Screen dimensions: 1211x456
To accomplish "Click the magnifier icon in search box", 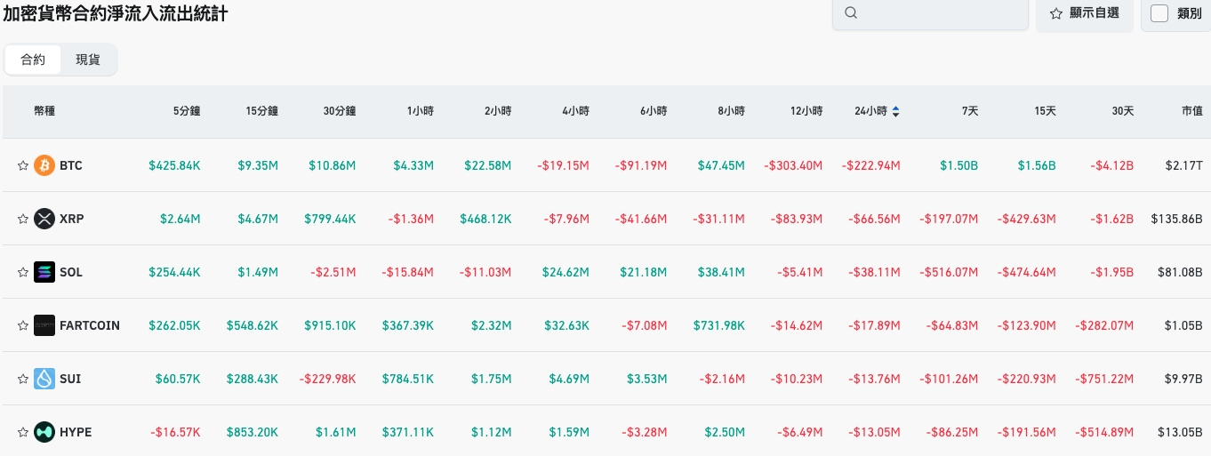I will 851,13.
